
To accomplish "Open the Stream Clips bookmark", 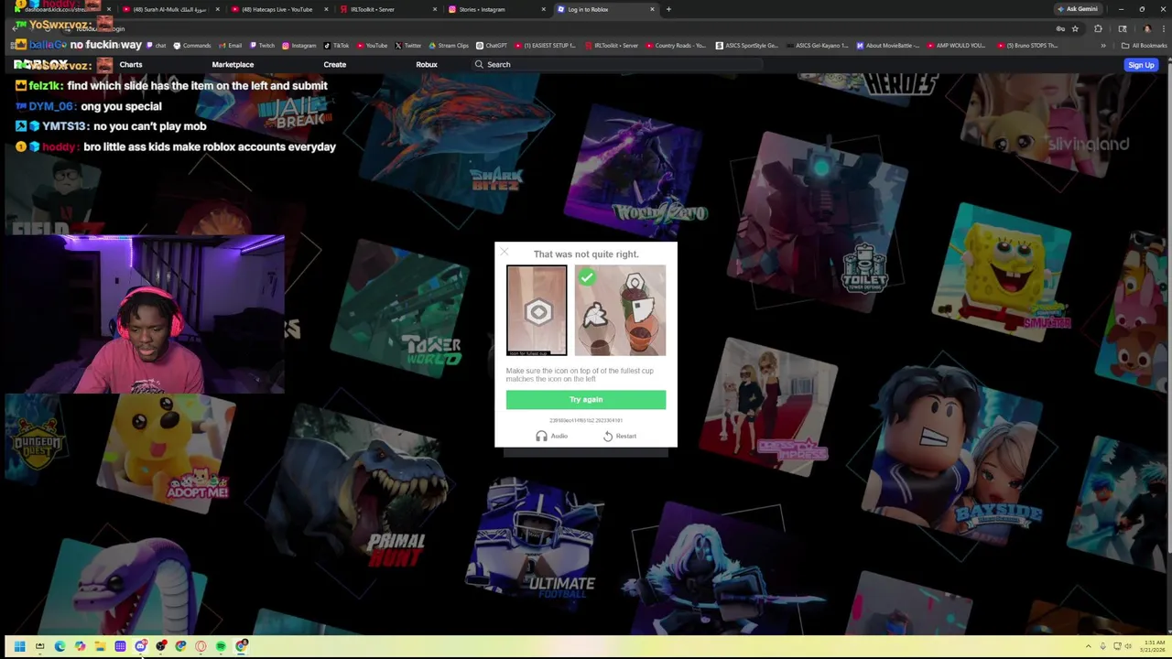I will click(448, 45).
